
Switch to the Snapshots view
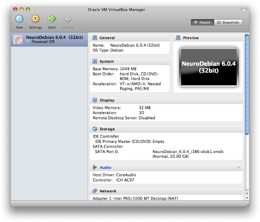pos(228,22)
